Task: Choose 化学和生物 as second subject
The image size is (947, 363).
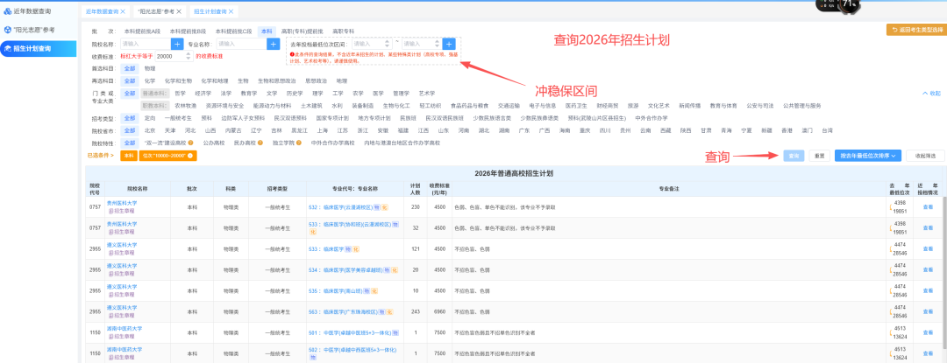Action: [178, 80]
